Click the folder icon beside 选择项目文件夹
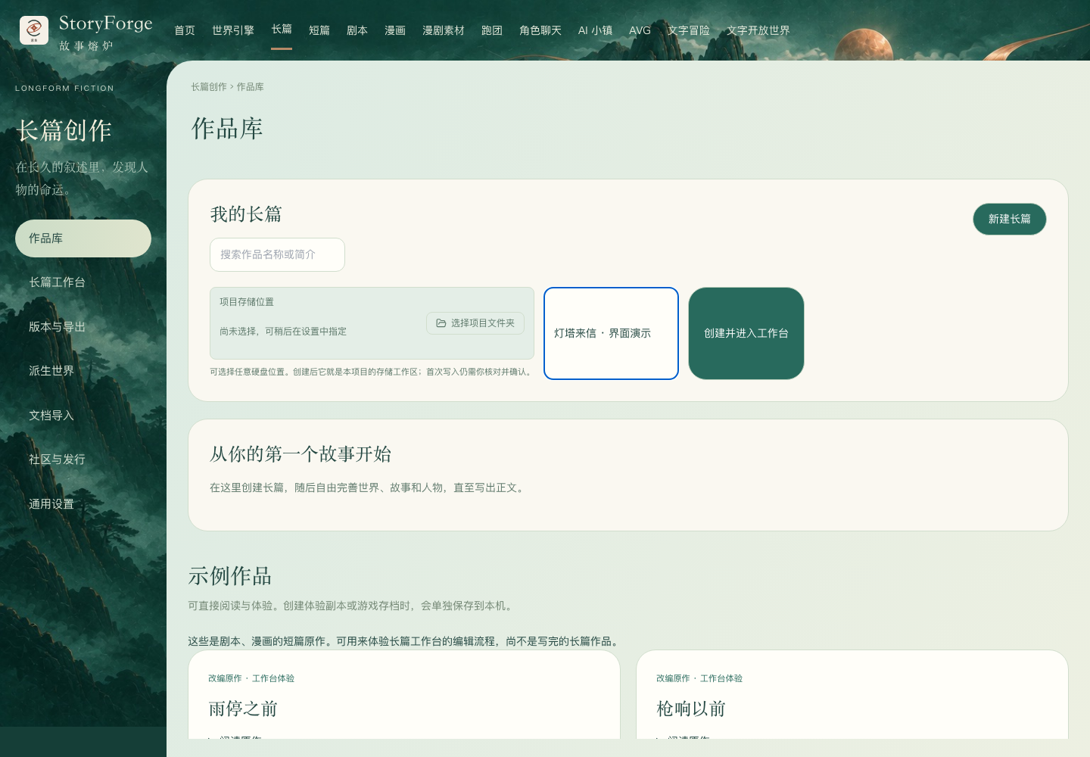The image size is (1090, 757). pyautogui.click(x=441, y=323)
